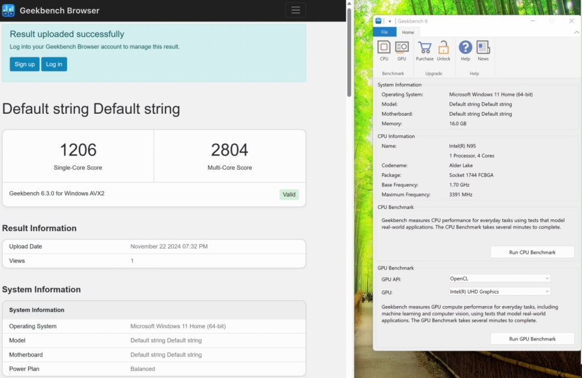This screenshot has width=582, height=378.
Task: Open the GPU API OpenCL dropdown
Action: (x=499, y=279)
